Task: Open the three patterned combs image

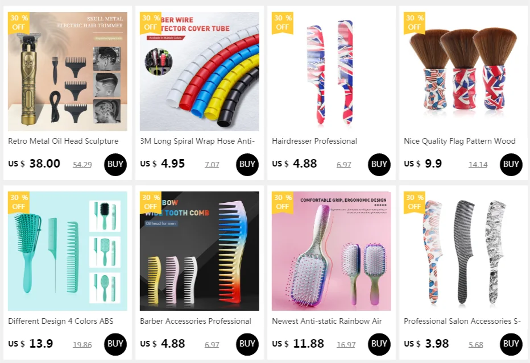Action: pyautogui.click(x=463, y=251)
